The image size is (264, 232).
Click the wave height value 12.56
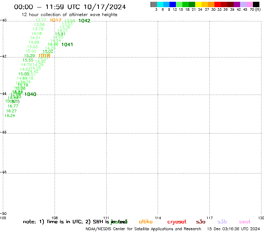[x=39, y=25]
